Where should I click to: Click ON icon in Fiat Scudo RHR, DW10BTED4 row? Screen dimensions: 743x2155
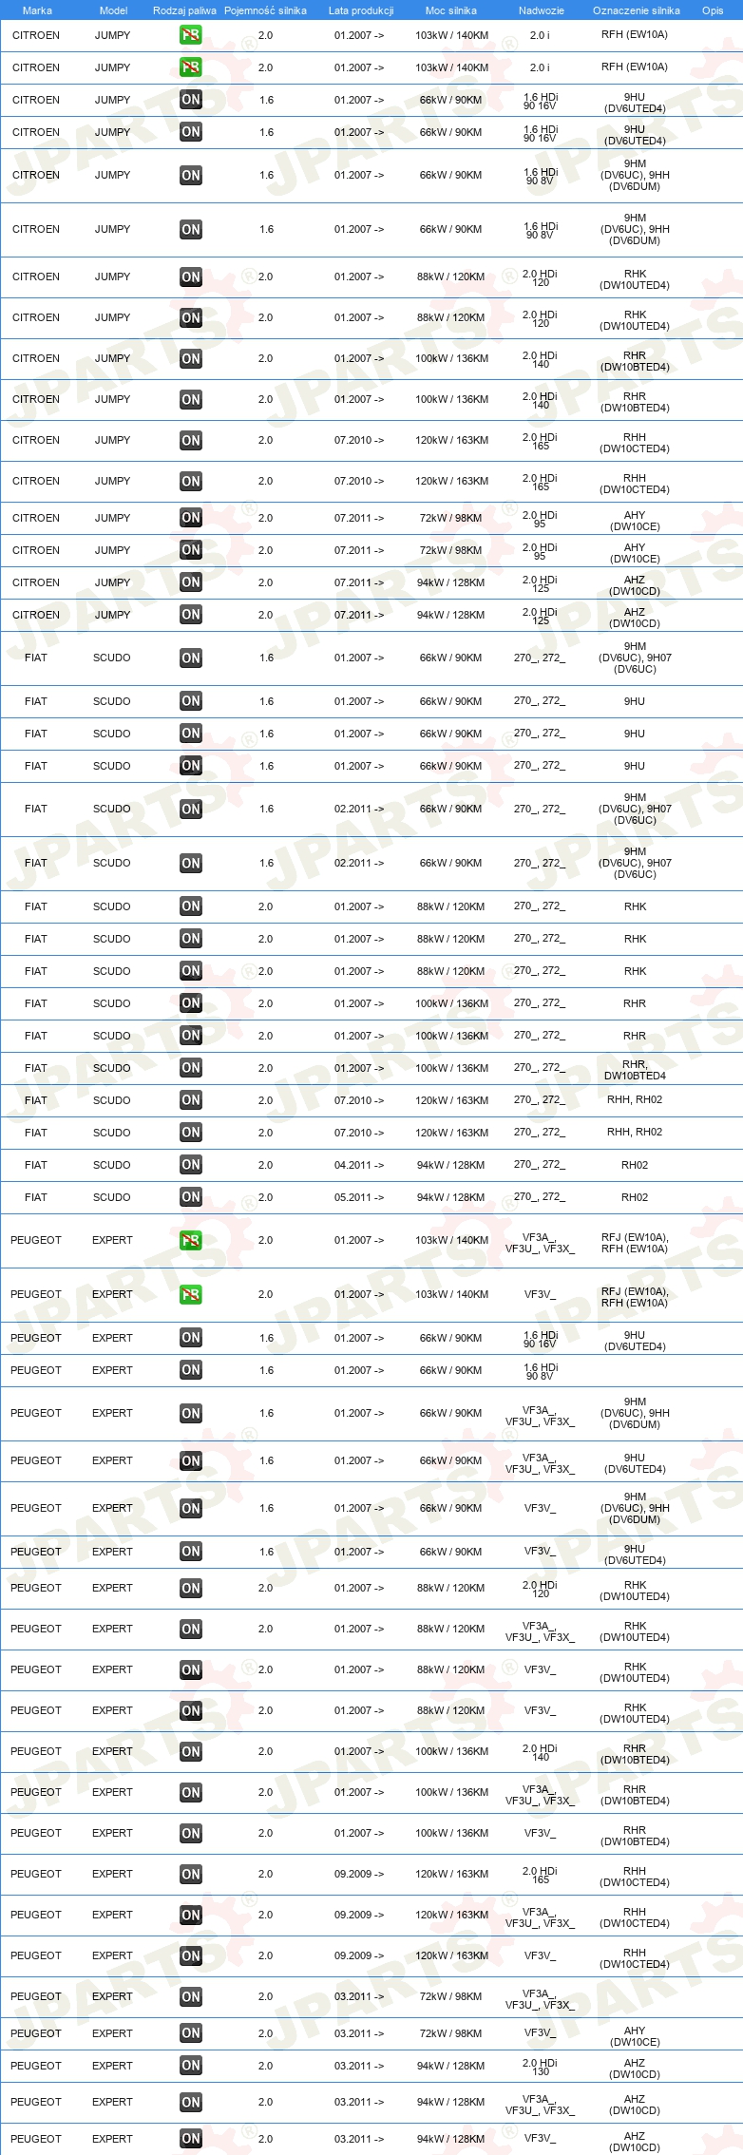(x=191, y=1068)
